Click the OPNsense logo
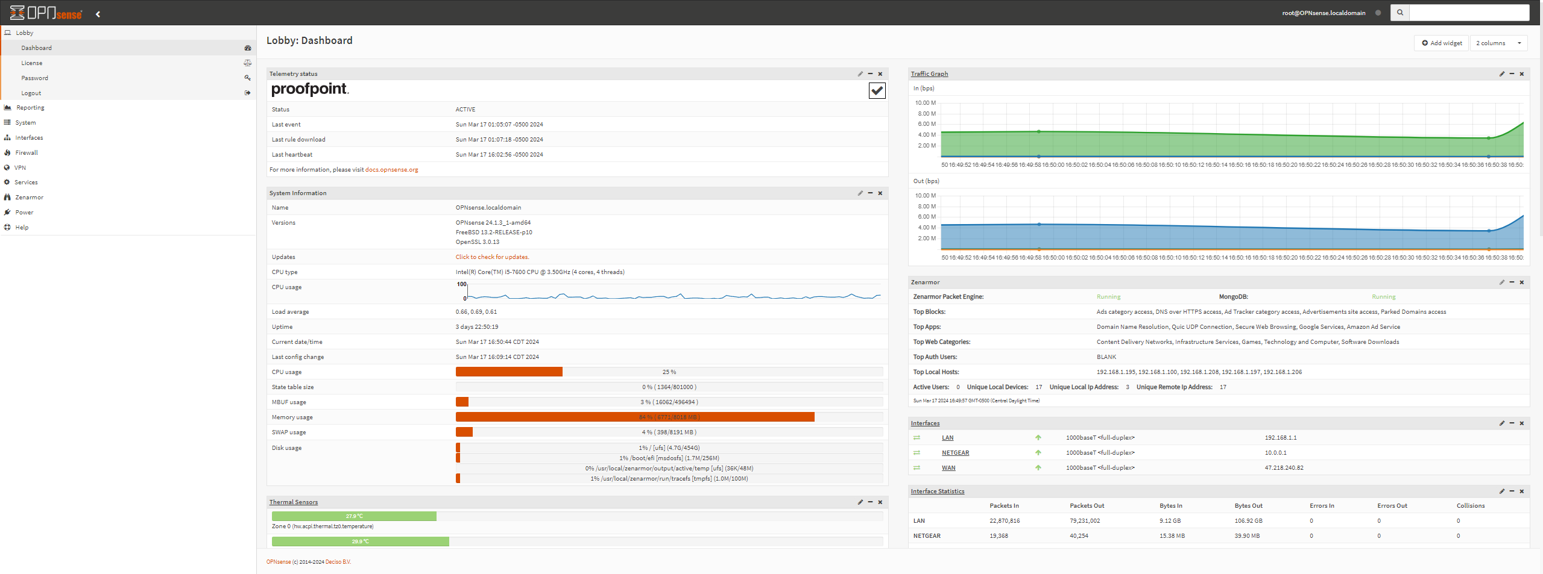The image size is (1543, 574). pyautogui.click(x=46, y=13)
